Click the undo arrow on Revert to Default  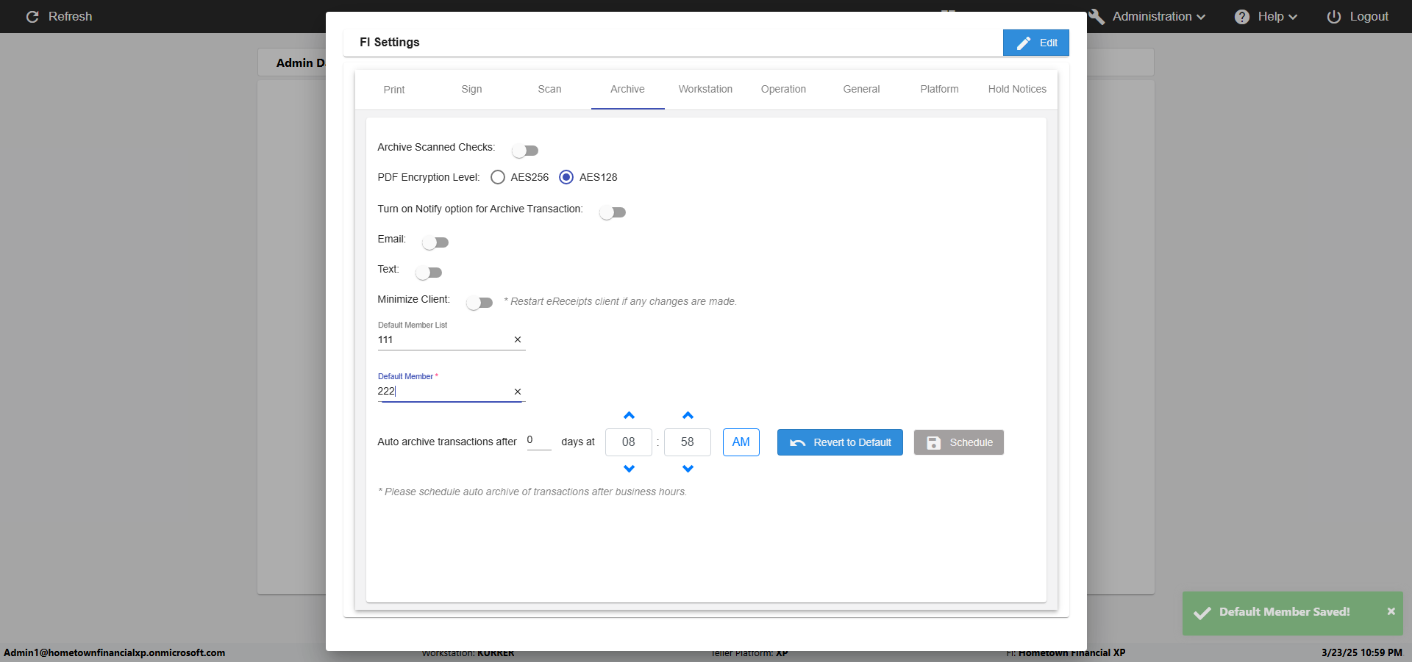pos(797,443)
